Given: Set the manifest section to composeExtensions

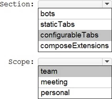Looking at the screenshot, I should click(75, 46).
